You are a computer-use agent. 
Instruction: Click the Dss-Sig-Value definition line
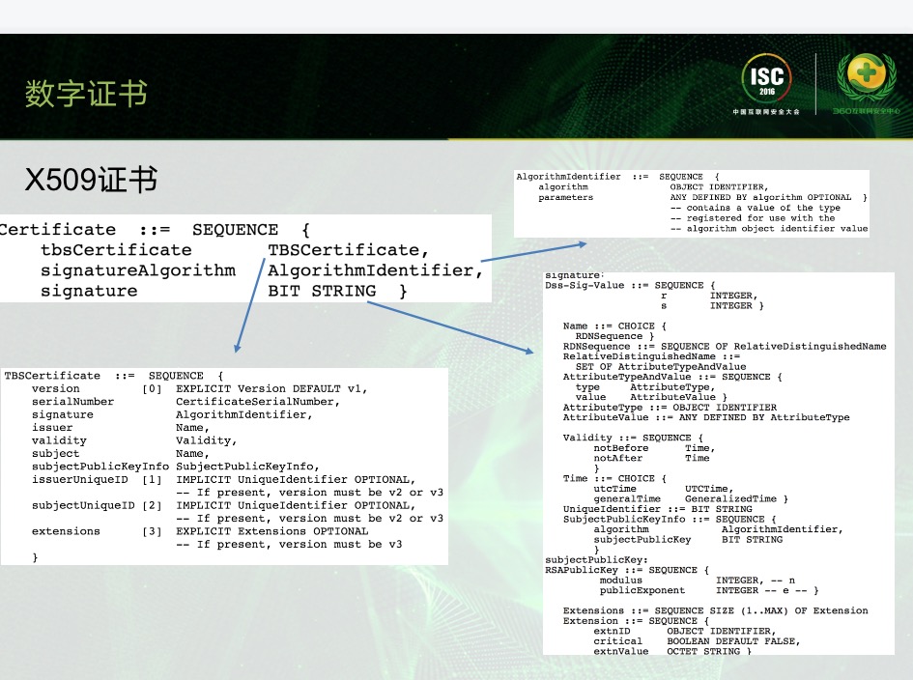628,286
